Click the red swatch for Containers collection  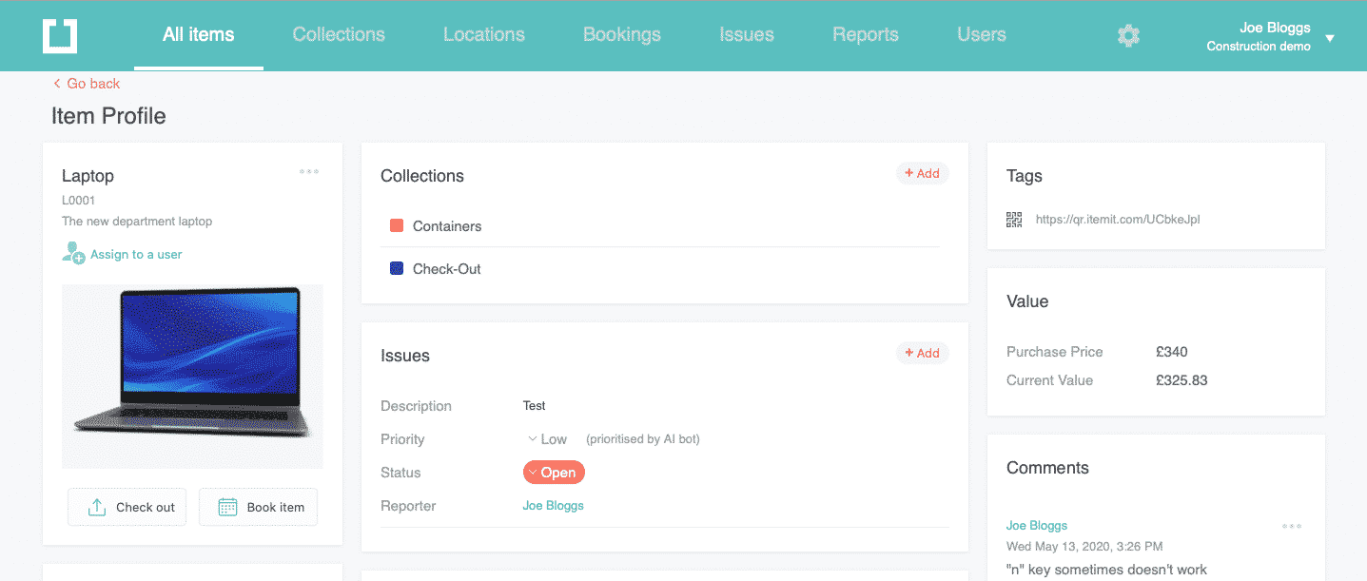(x=394, y=225)
